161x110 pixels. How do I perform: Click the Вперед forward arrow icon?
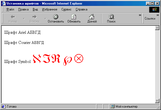[35, 17]
